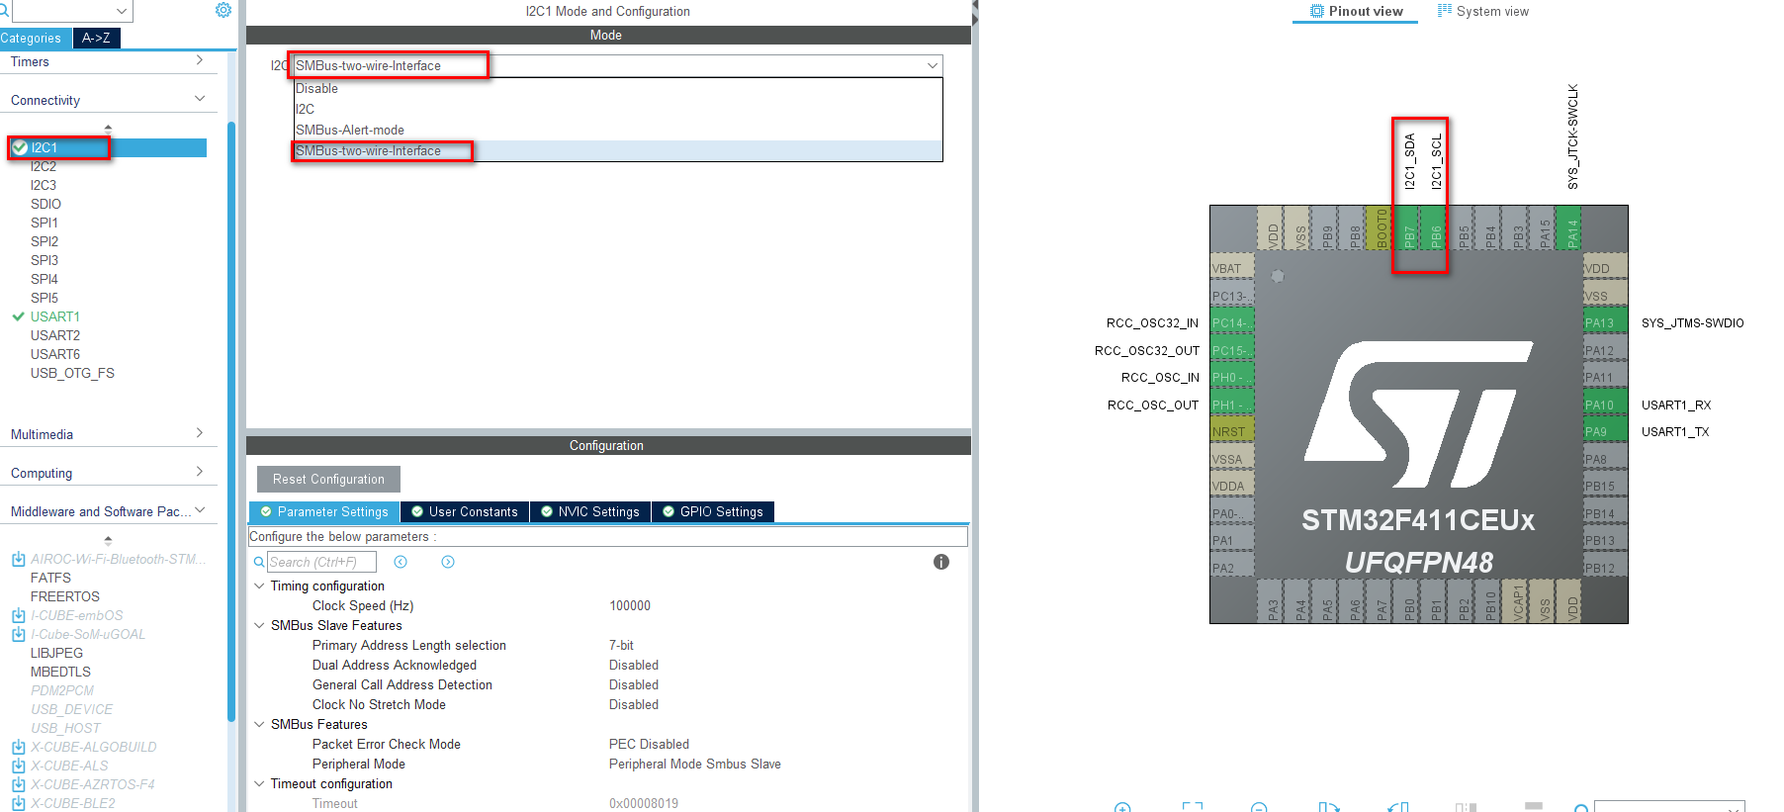Click the Primary Address Length 7-bit value
The height and width of the screenshot is (812, 1784).
pyautogui.click(x=621, y=645)
